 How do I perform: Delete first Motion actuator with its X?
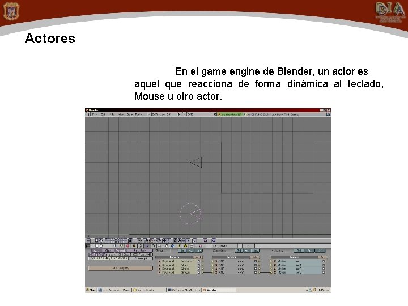pos(274,261)
